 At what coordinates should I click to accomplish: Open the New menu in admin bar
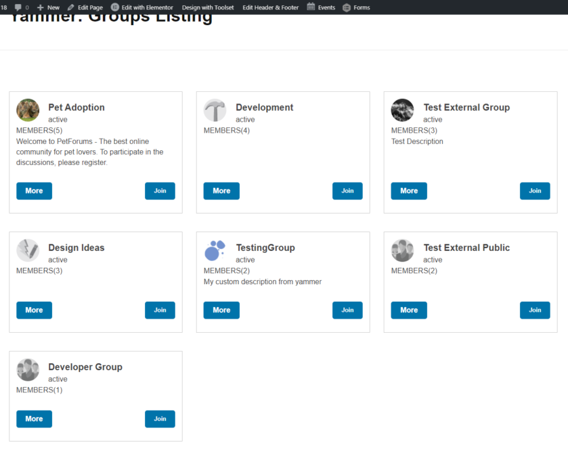coord(48,7)
